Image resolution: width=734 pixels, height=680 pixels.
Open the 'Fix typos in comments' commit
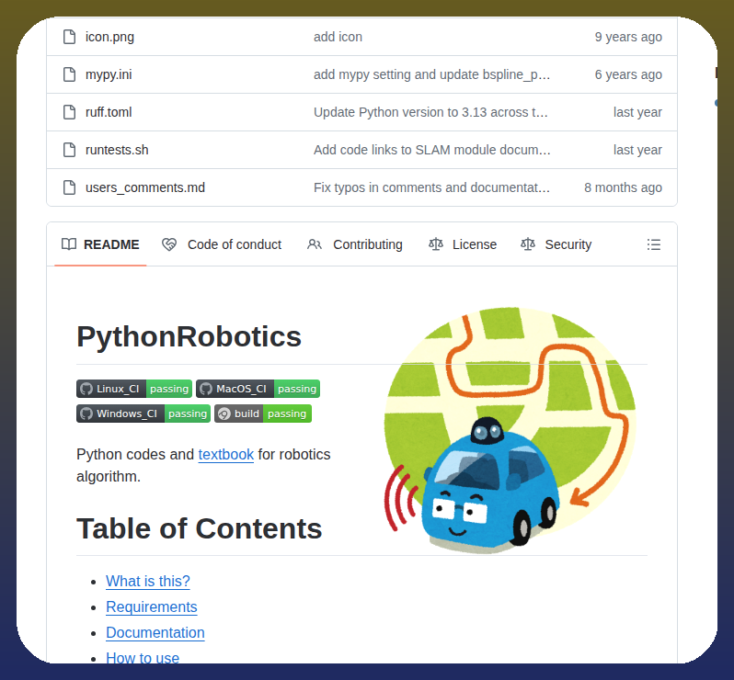pyautogui.click(x=431, y=187)
